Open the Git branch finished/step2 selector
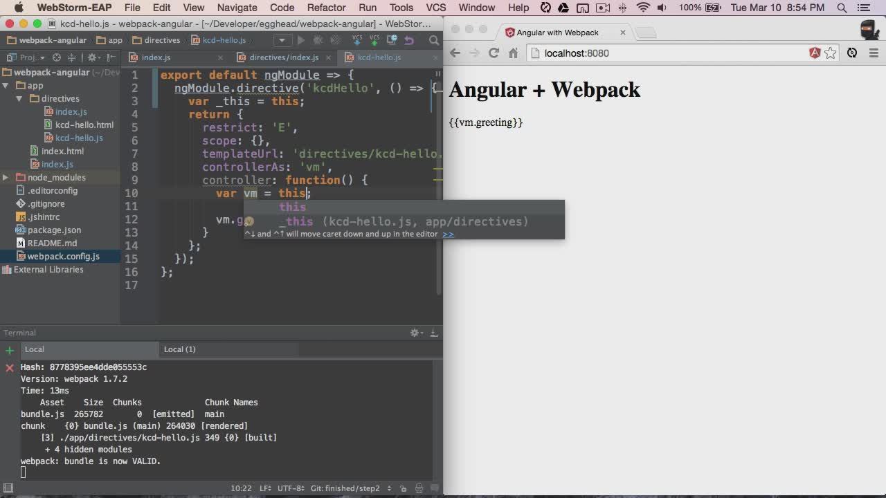 tap(351, 488)
